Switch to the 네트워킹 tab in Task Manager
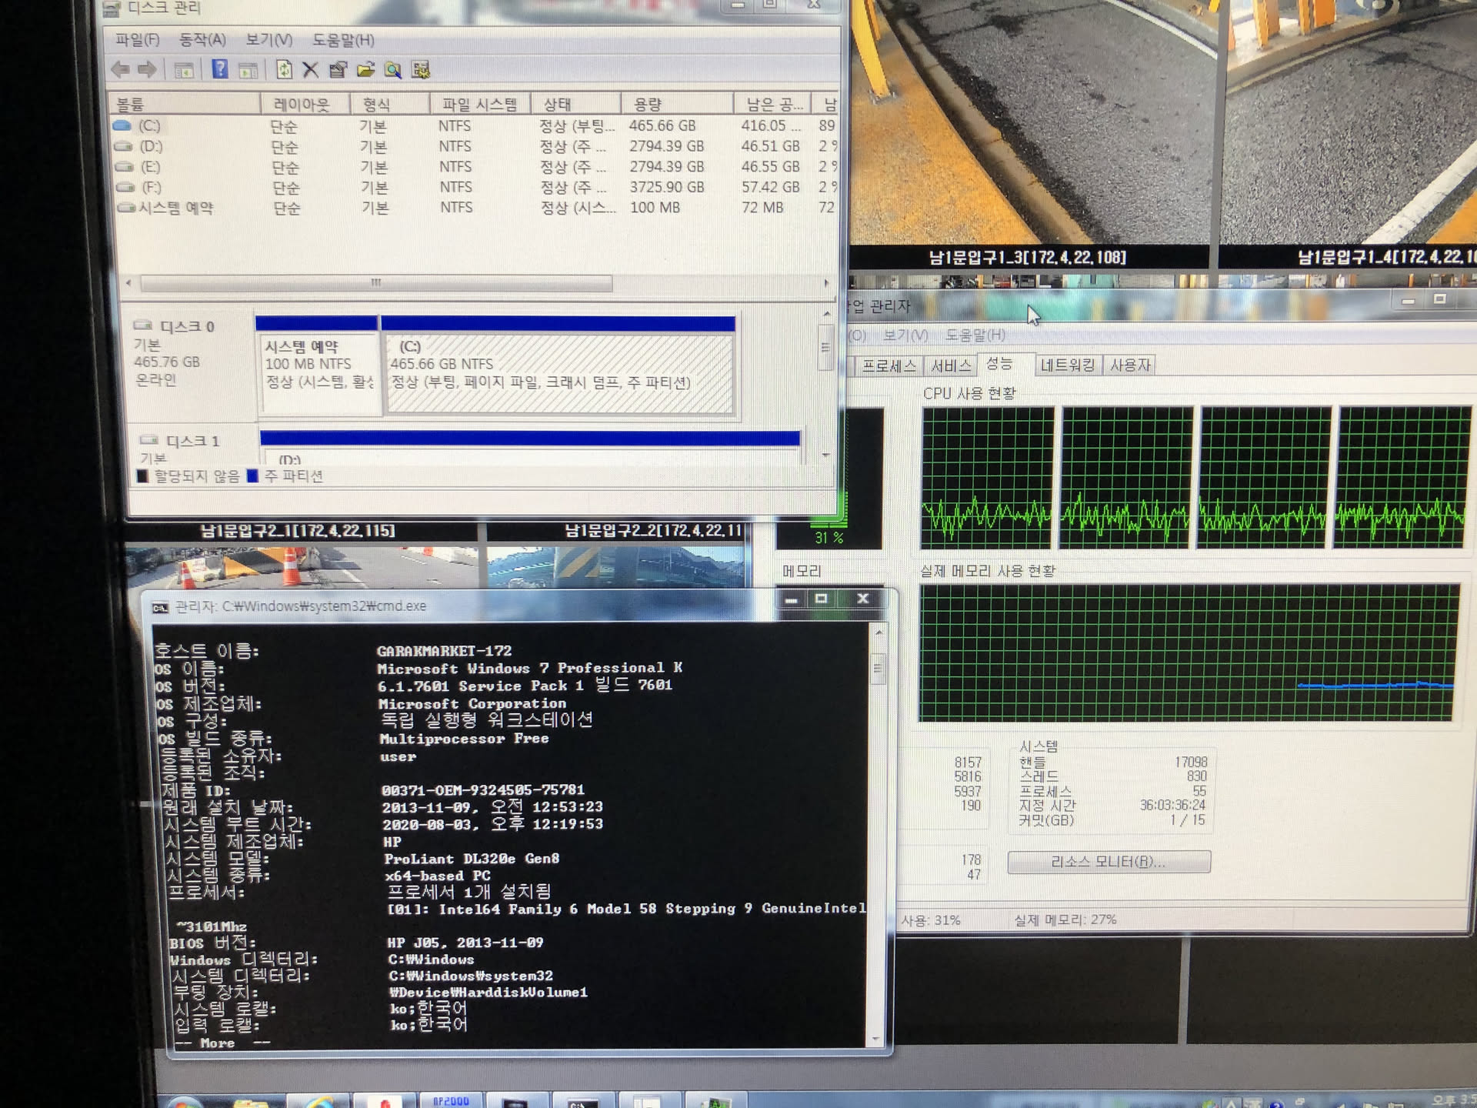This screenshot has width=1477, height=1108. tap(1067, 365)
